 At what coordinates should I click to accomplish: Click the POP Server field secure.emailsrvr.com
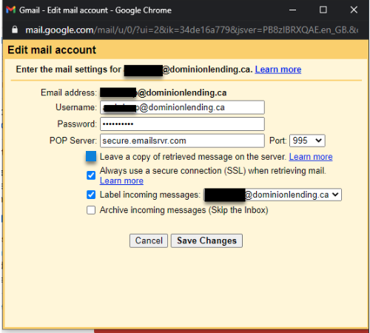pos(182,141)
